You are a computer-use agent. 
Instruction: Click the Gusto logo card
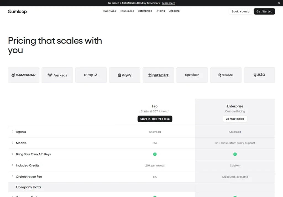click(259, 75)
